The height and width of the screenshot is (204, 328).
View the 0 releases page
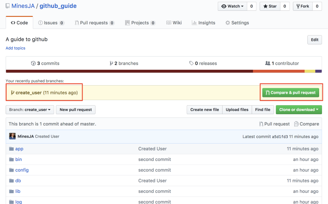click(x=203, y=63)
